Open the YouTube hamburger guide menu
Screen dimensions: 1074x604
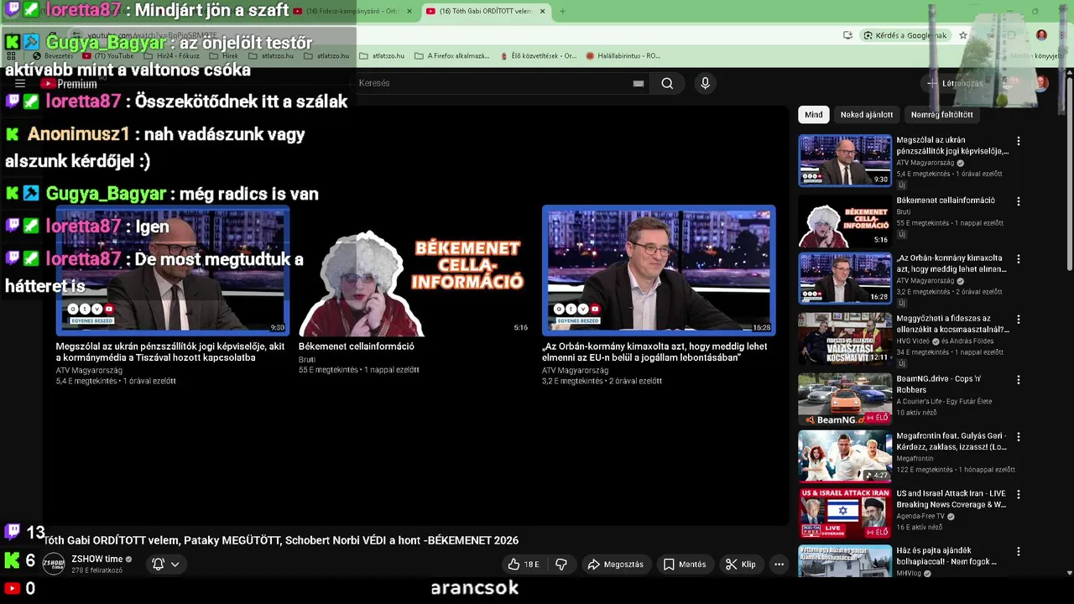[20, 83]
